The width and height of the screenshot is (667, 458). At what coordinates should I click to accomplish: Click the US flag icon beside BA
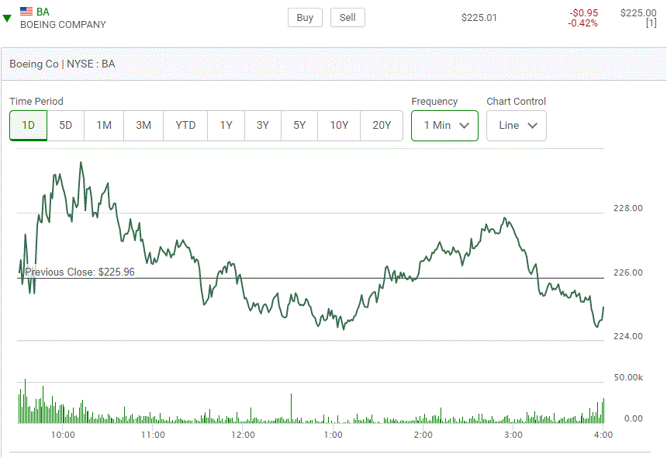click(26, 12)
